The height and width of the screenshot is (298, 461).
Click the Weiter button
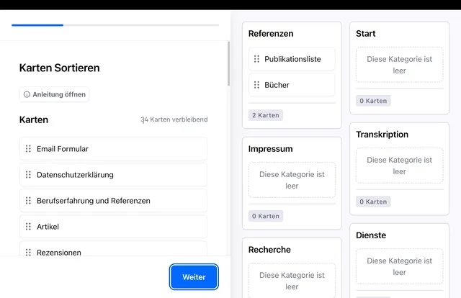click(x=194, y=277)
